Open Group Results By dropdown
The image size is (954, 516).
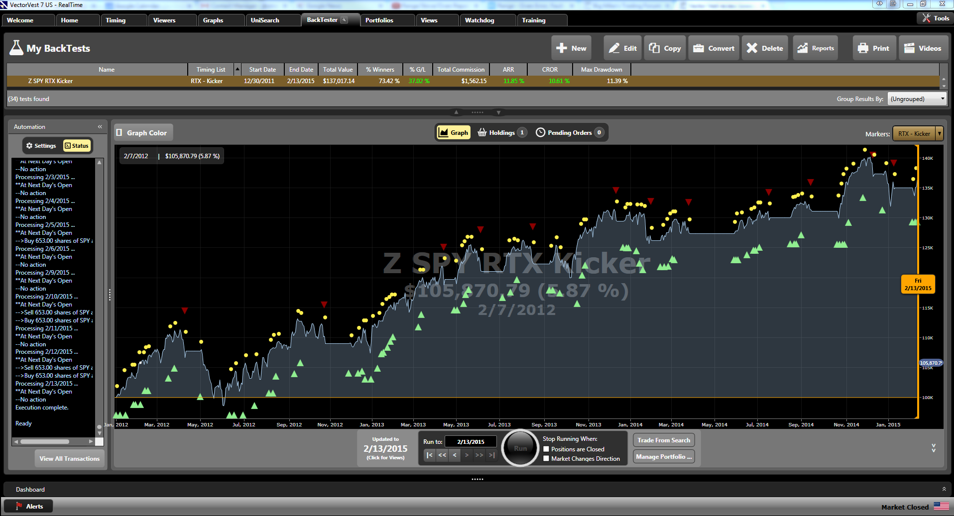click(x=917, y=99)
